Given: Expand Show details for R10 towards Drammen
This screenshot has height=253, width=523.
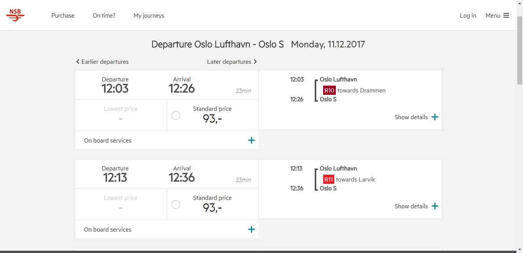Looking at the screenshot, I should pos(417,117).
